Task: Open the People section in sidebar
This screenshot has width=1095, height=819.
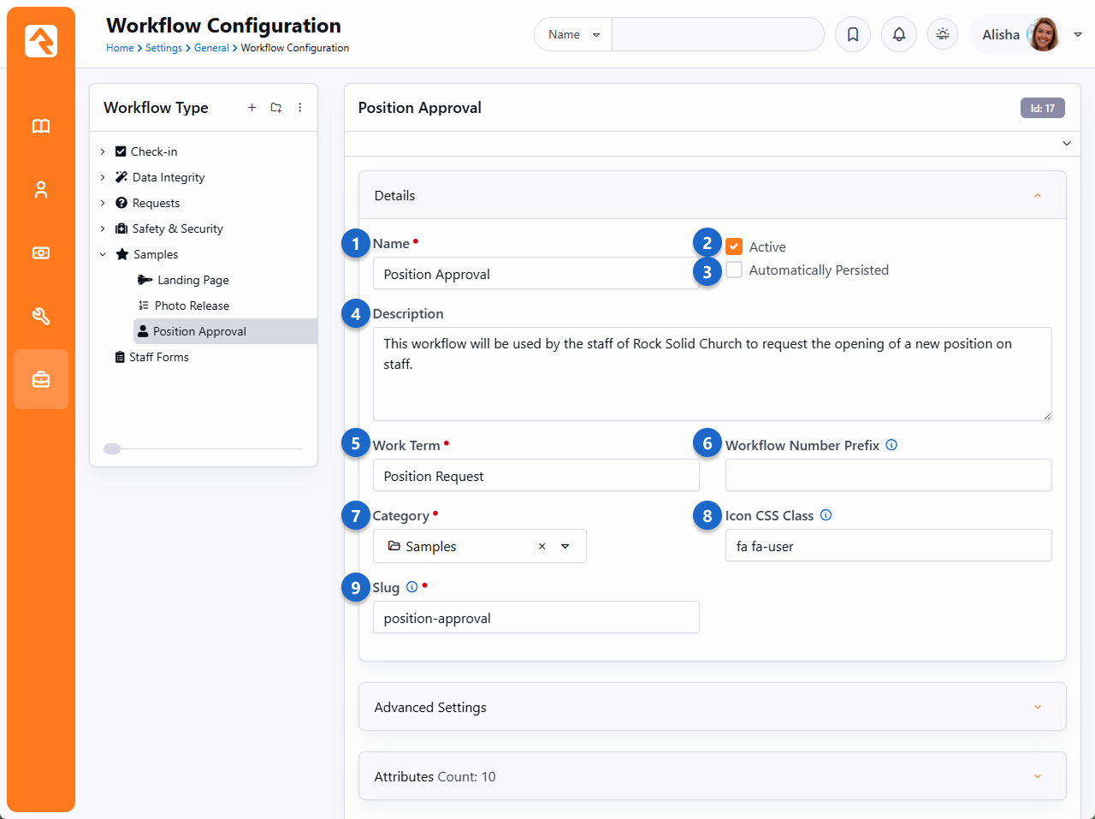Action: [x=41, y=190]
